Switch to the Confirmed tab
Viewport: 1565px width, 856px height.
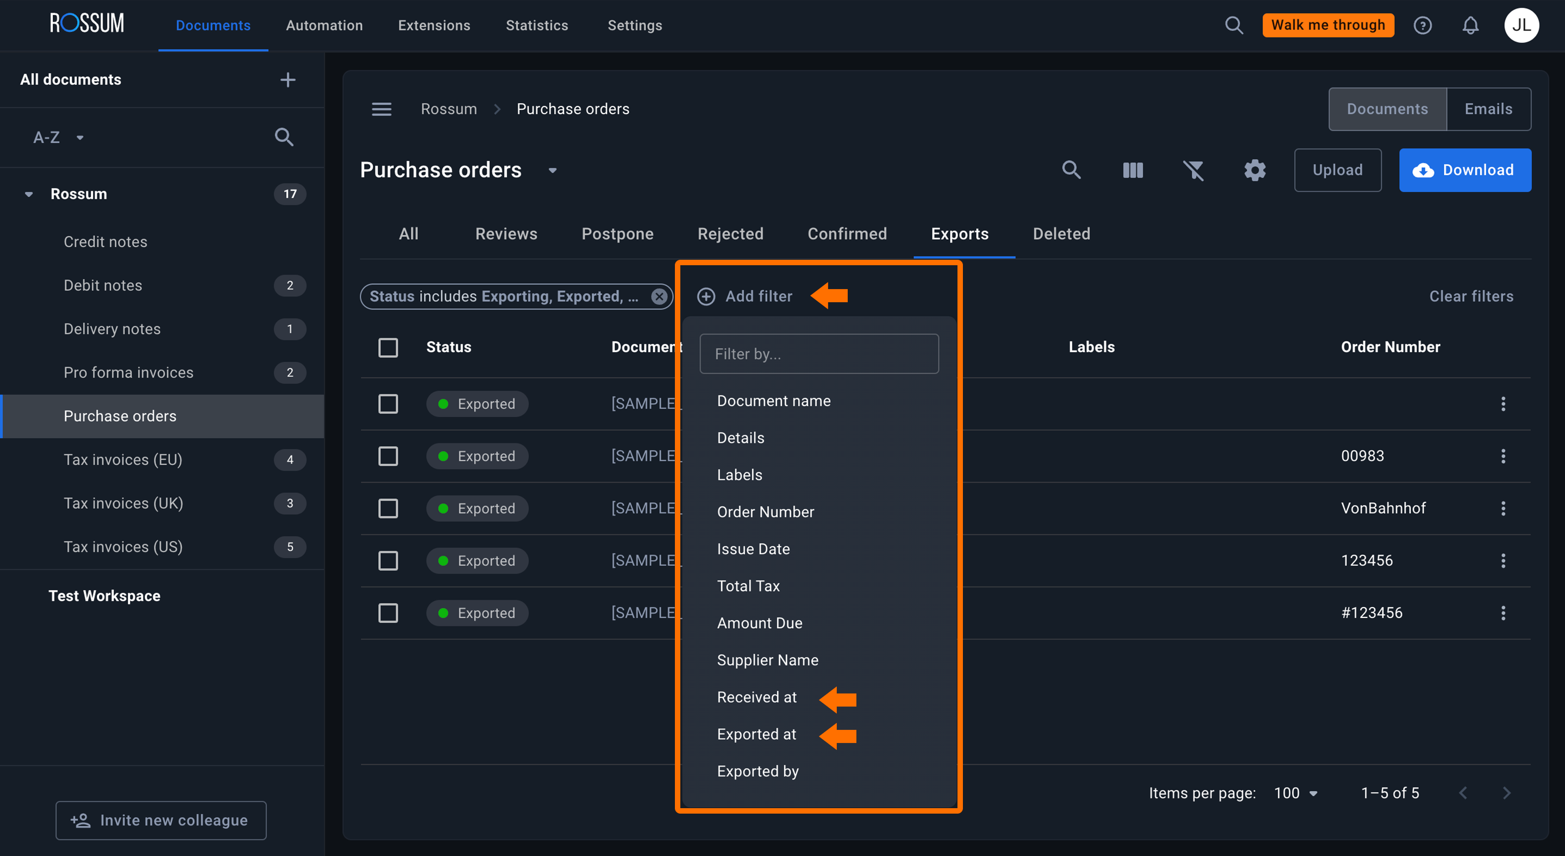847,234
